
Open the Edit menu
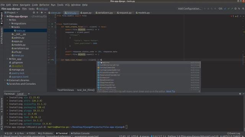pos(8,5)
